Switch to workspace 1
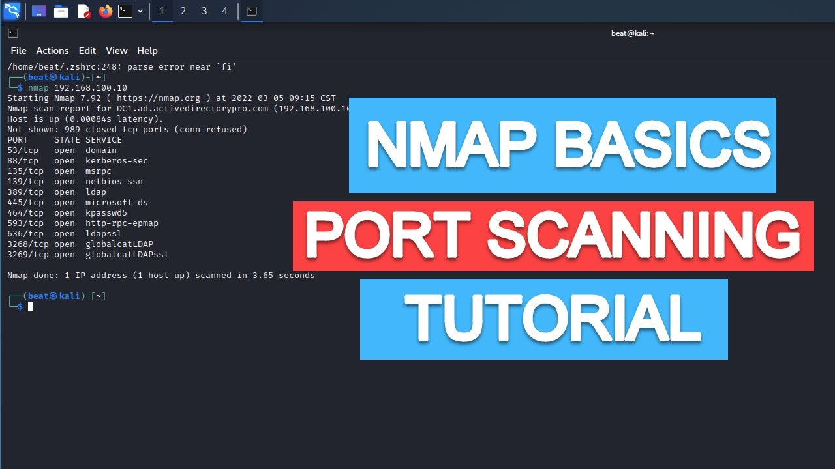 pos(162,11)
